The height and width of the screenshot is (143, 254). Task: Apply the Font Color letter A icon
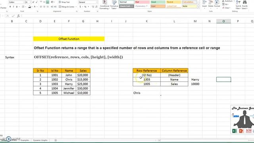[35, 7]
